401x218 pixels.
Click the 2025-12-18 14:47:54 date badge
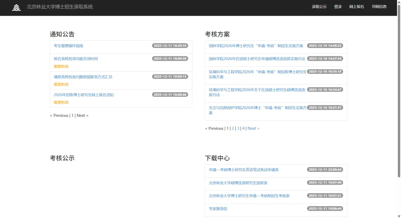[x=325, y=59]
